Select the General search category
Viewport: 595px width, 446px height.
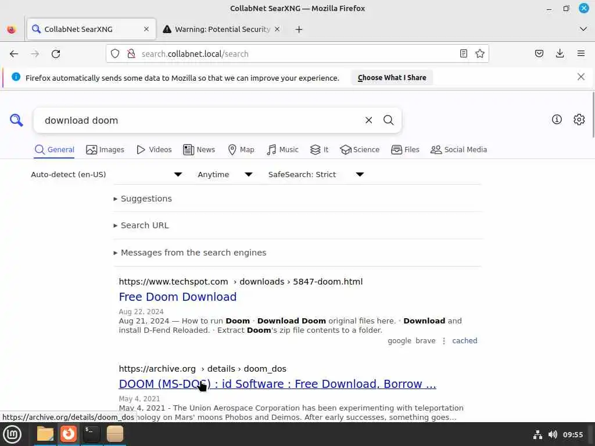(x=54, y=150)
